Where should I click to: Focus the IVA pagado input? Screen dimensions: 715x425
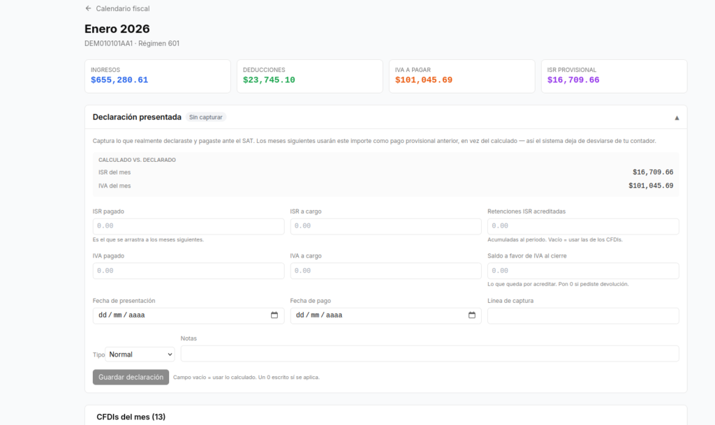[189, 271]
